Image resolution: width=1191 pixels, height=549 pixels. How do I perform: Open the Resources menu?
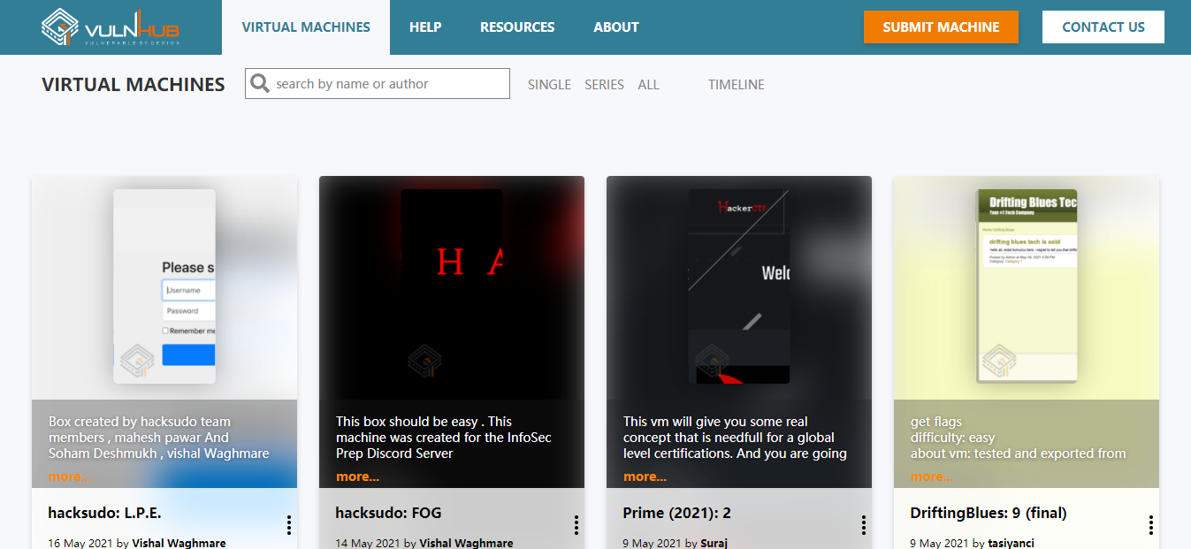pos(517,27)
